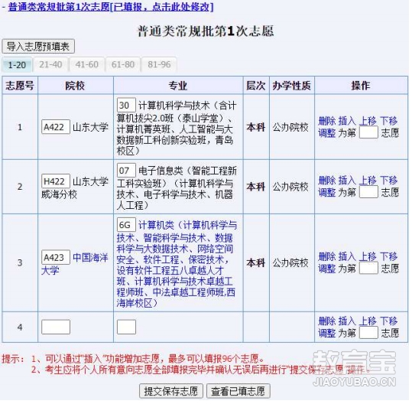Click the 计算机类 major description in row 3

[x=177, y=264]
